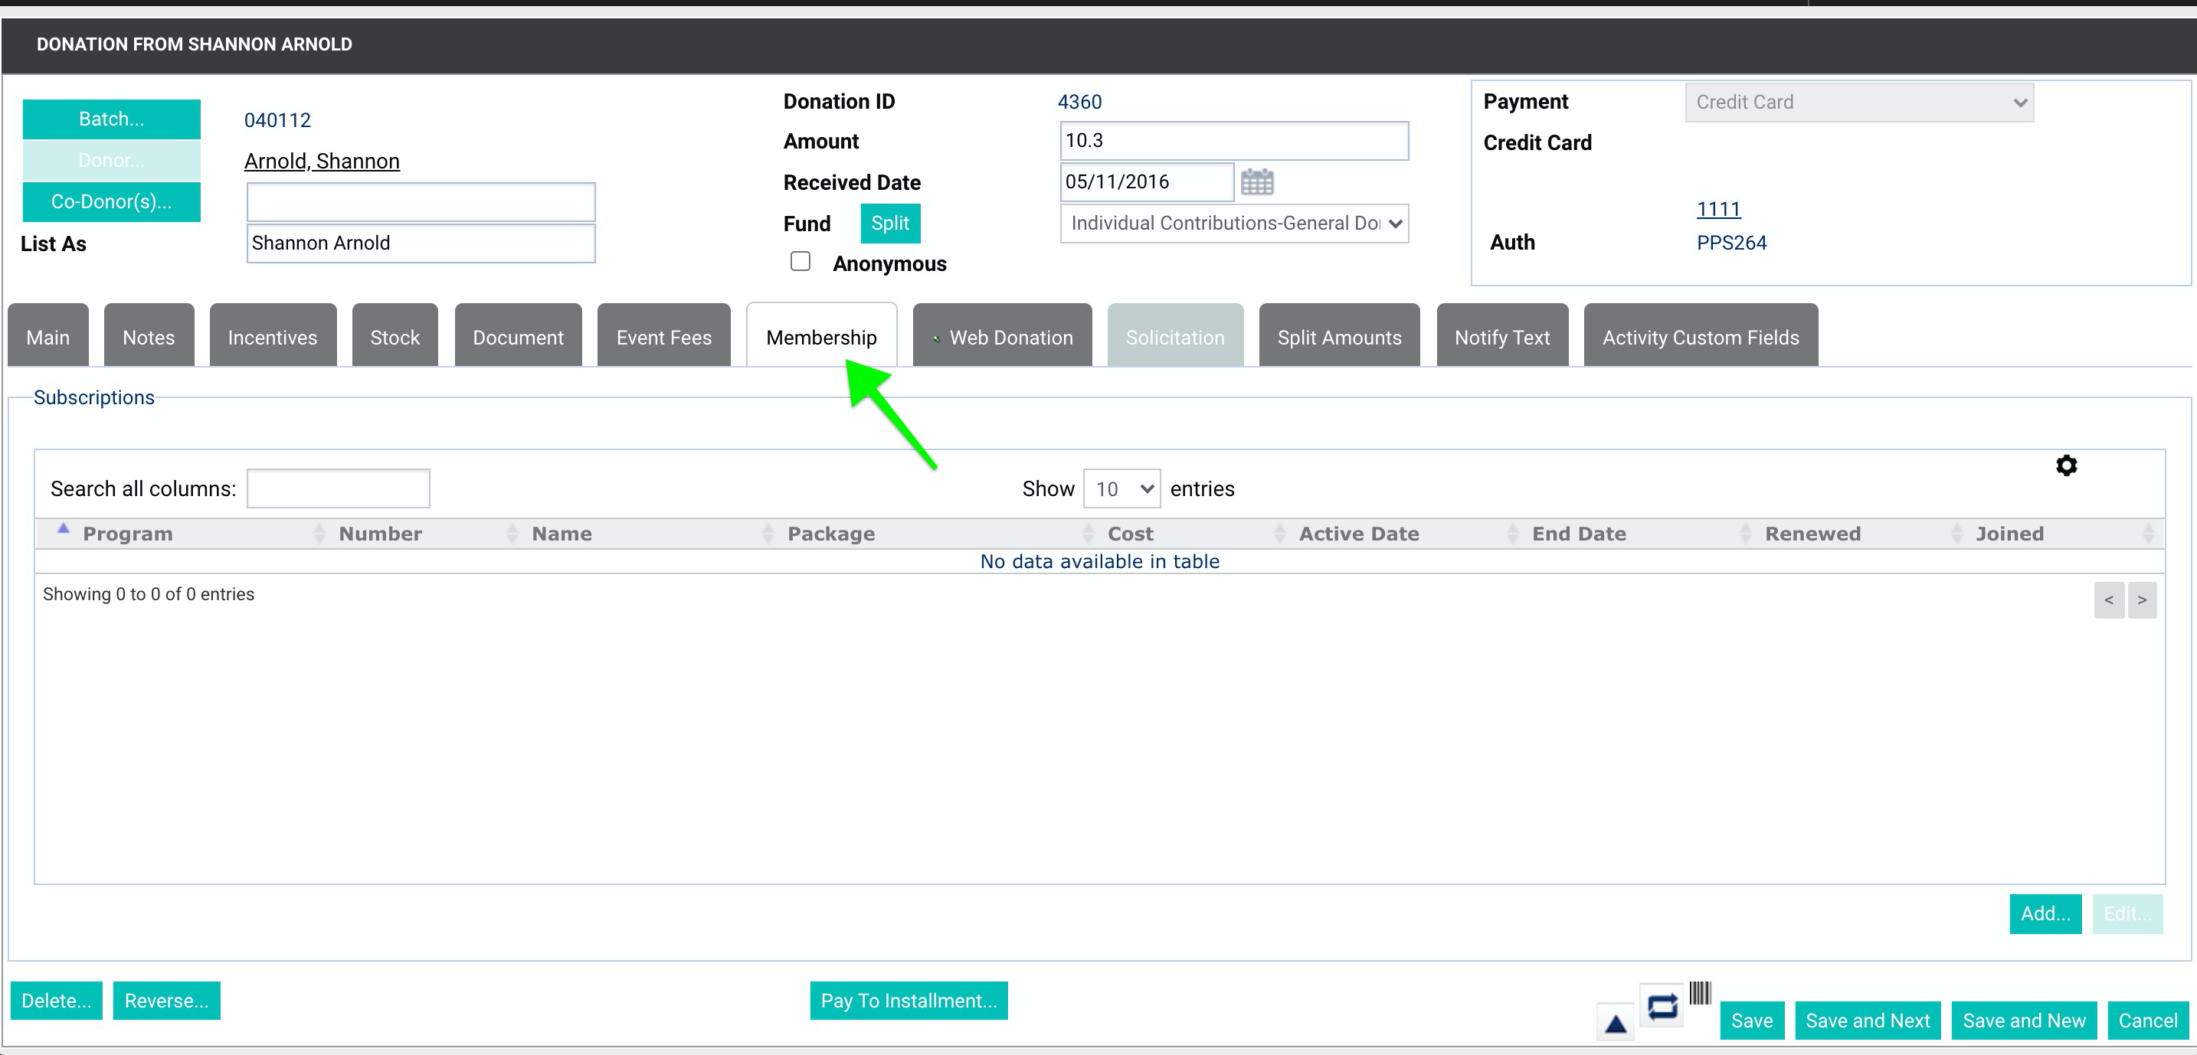Switch to the Web Donation tab
Image resolution: width=2197 pixels, height=1055 pixels.
(x=1002, y=338)
